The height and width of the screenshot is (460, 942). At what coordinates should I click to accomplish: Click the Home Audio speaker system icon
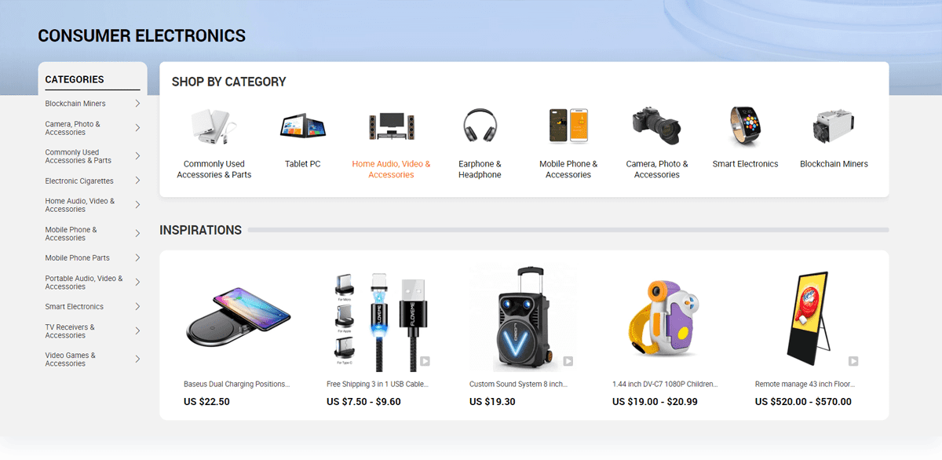391,126
